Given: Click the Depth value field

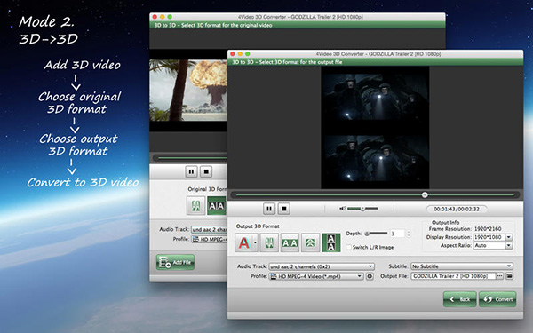Looking at the screenshot, I should pyautogui.click(x=397, y=234).
